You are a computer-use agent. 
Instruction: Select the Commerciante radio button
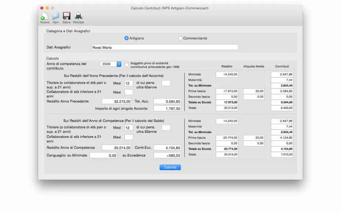tap(180, 38)
